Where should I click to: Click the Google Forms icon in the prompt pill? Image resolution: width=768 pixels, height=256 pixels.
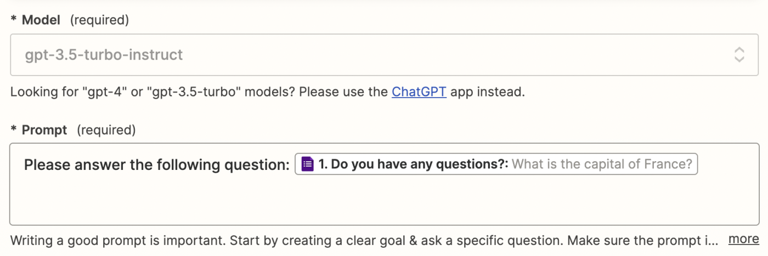coord(308,164)
